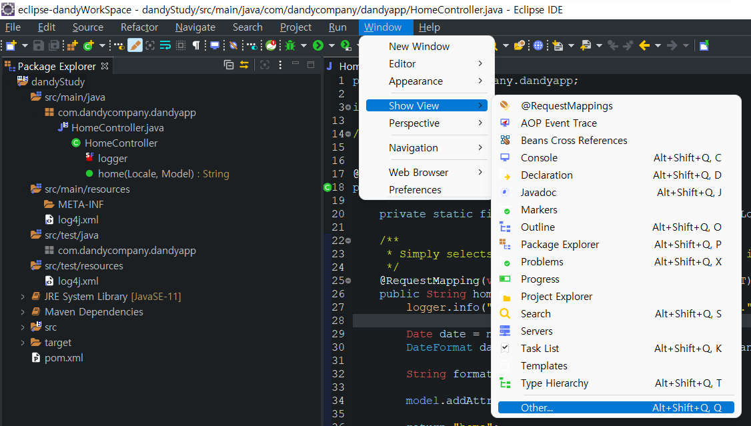Click the New Java Package icon
Image resolution: width=751 pixels, height=426 pixels.
(x=72, y=45)
